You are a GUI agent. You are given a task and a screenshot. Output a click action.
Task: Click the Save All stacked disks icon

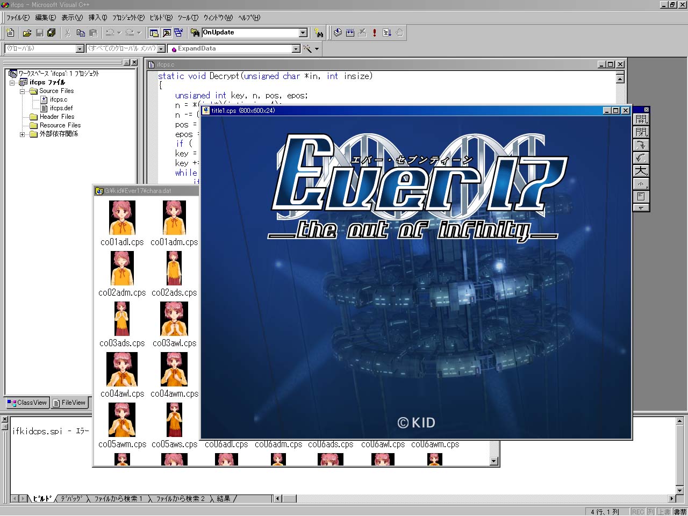(52, 33)
